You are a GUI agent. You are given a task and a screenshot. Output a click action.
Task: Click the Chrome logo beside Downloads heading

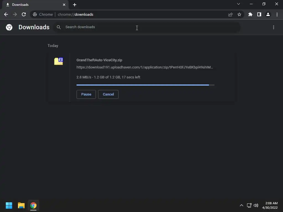[x=9, y=27]
